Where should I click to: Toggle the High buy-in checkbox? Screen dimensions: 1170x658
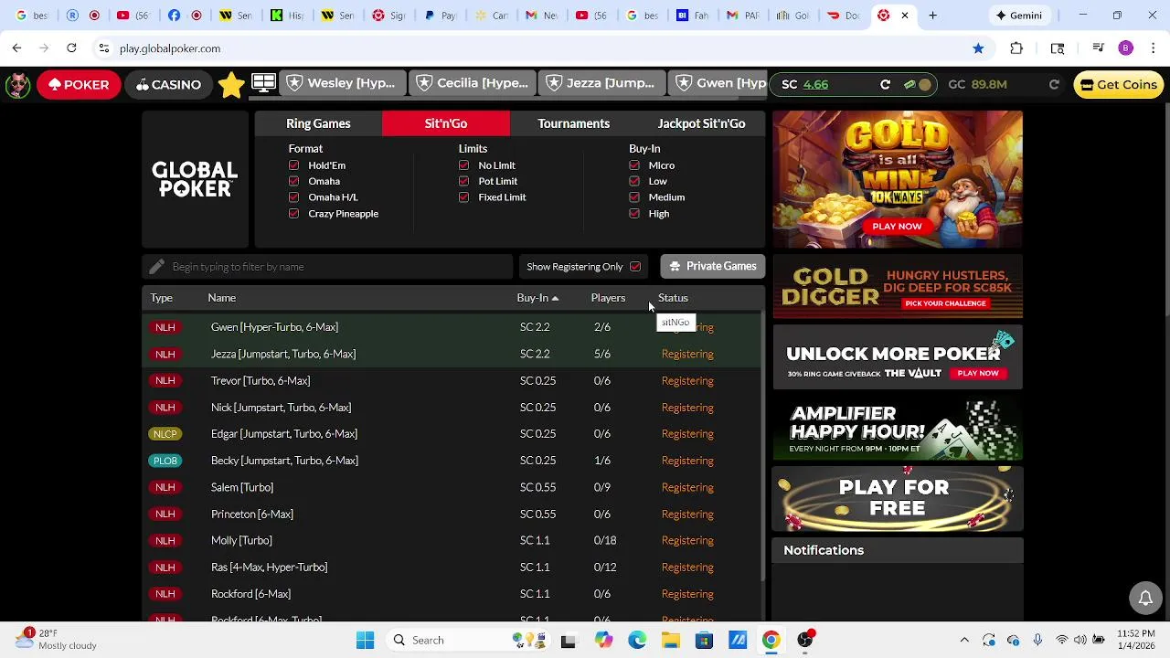(634, 214)
